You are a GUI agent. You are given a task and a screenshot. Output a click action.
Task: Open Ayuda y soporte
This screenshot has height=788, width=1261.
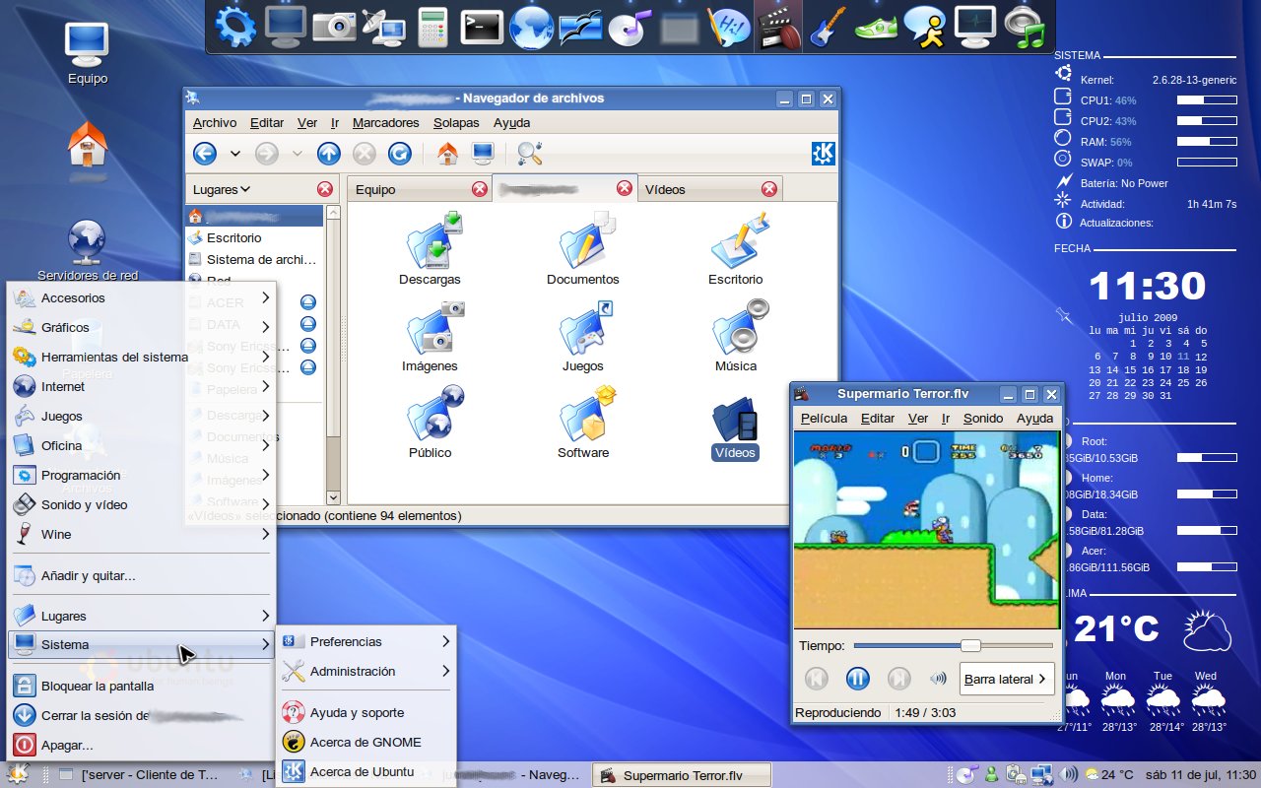[x=366, y=712]
